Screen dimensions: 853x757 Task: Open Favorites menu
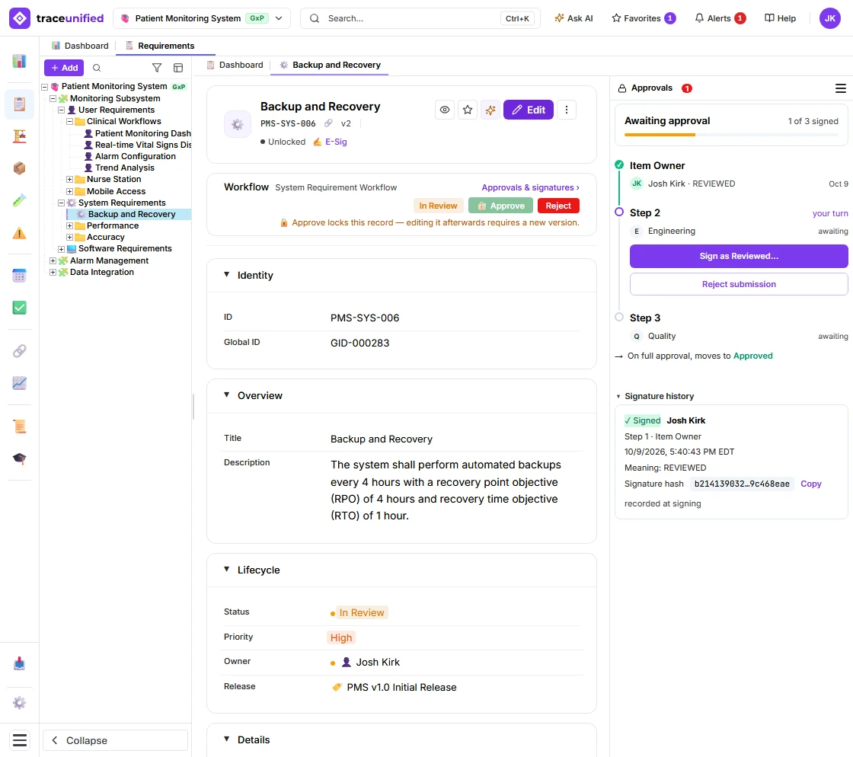click(644, 18)
